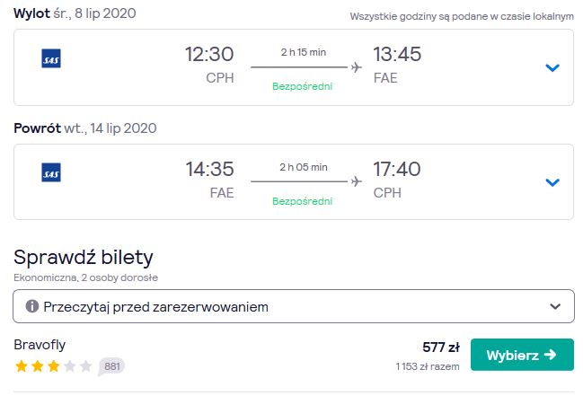Click the info icon before Przeczytaj text
Image resolution: width=583 pixels, height=396 pixels.
pos(32,306)
